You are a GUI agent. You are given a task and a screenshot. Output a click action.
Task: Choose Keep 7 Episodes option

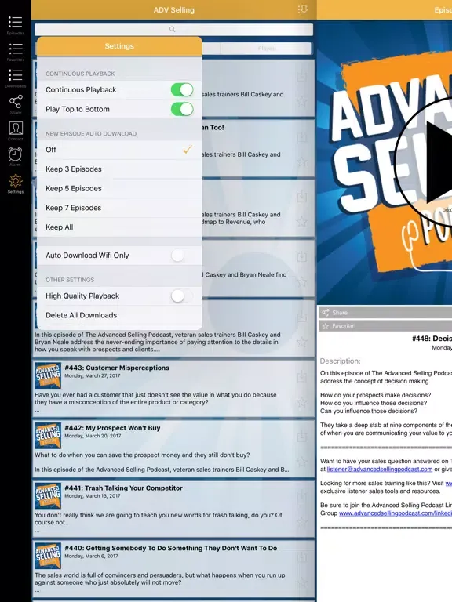coord(119,208)
